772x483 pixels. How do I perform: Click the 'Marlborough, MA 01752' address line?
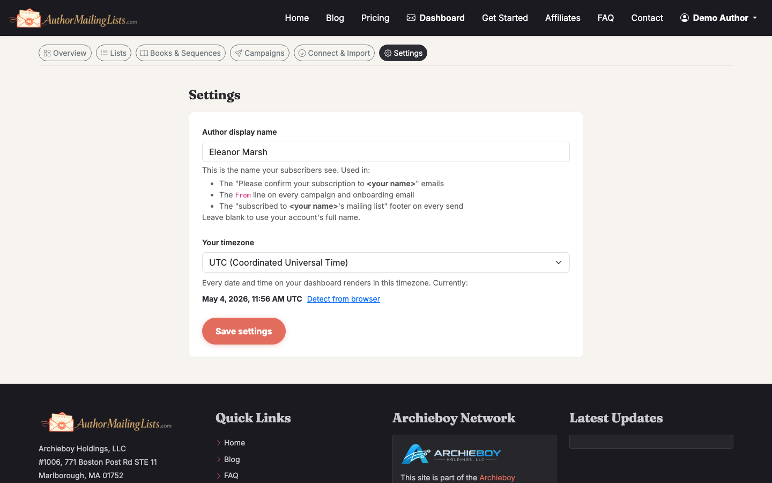[81, 475]
